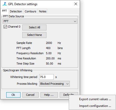
Task: Switch to the FFT tab
Action: 4,11
